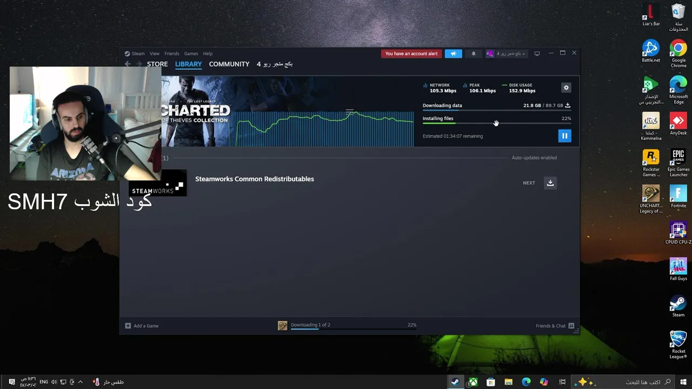
Task: Open Xbox app in the taskbar
Action: pos(473,382)
